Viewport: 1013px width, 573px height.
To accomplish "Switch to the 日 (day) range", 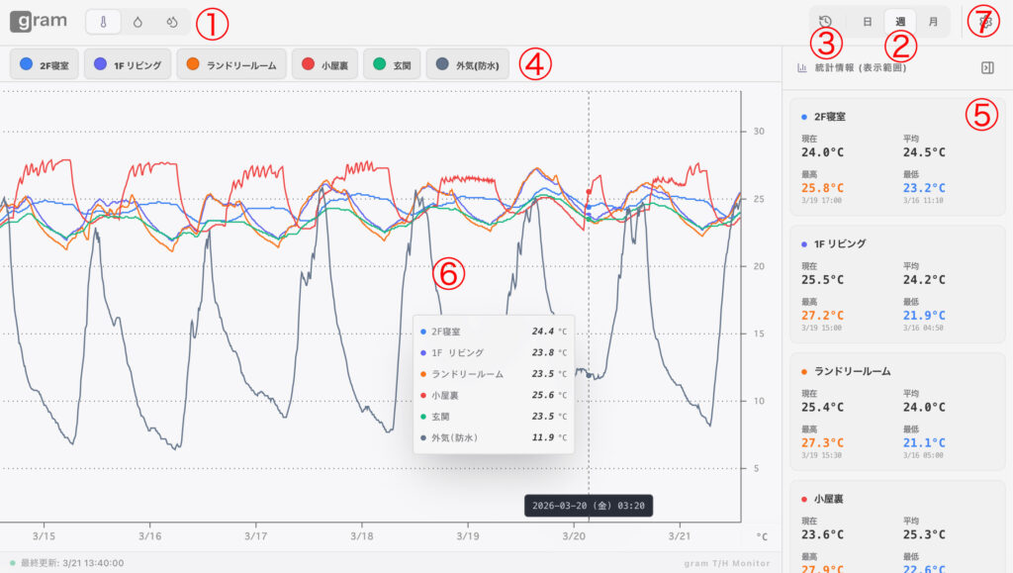I will (x=867, y=22).
